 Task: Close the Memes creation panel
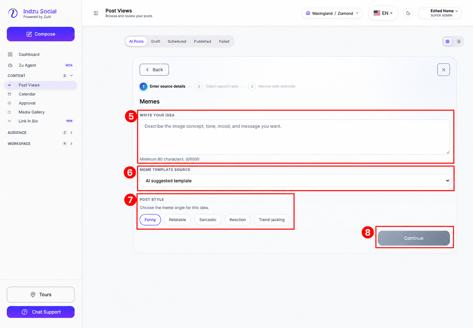click(x=443, y=70)
